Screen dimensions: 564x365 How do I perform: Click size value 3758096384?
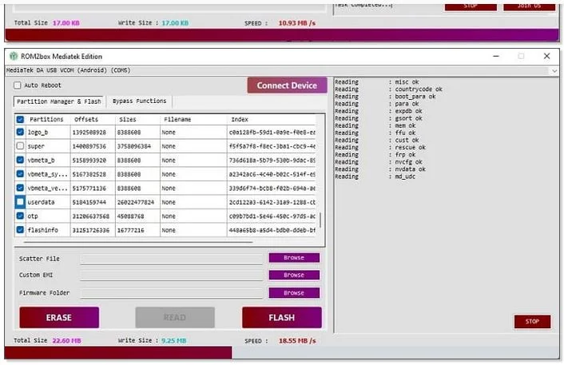tap(133, 146)
